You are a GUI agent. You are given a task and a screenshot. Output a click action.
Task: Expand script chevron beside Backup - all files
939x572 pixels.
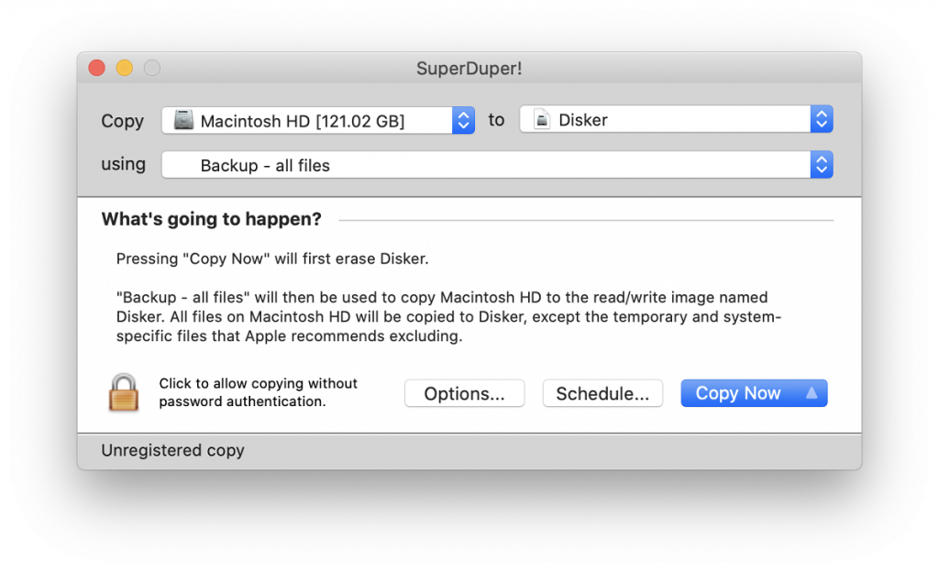click(x=822, y=165)
